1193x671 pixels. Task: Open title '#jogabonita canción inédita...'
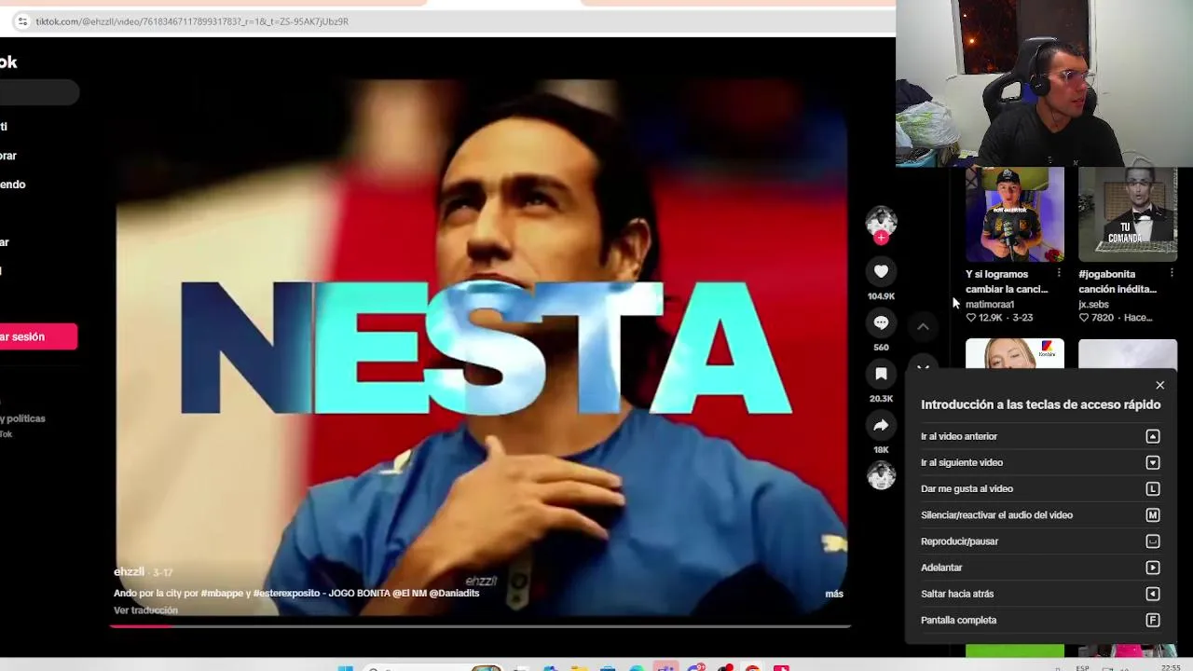click(1118, 281)
